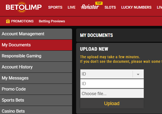Open Casino Bets in the sidebar

(x=36, y=110)
